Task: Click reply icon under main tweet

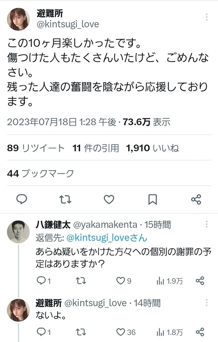Action: click(x=22, y=199)
